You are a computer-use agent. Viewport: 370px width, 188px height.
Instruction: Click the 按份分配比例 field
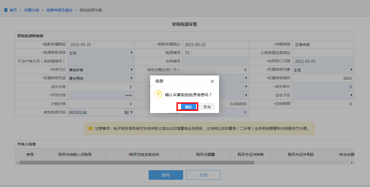coord(216,70)
